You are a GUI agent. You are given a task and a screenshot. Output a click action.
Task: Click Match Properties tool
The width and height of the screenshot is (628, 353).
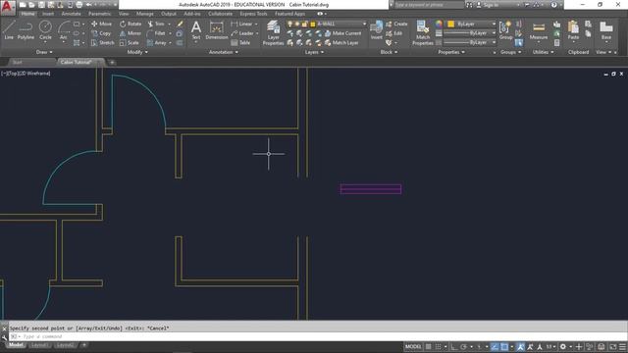[423, 32]
